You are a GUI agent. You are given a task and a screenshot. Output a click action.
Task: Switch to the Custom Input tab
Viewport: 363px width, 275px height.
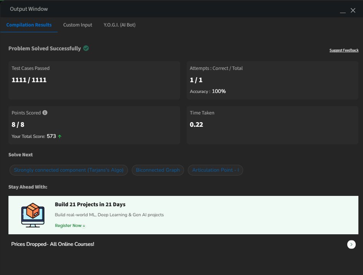click(x=78, y=25)
